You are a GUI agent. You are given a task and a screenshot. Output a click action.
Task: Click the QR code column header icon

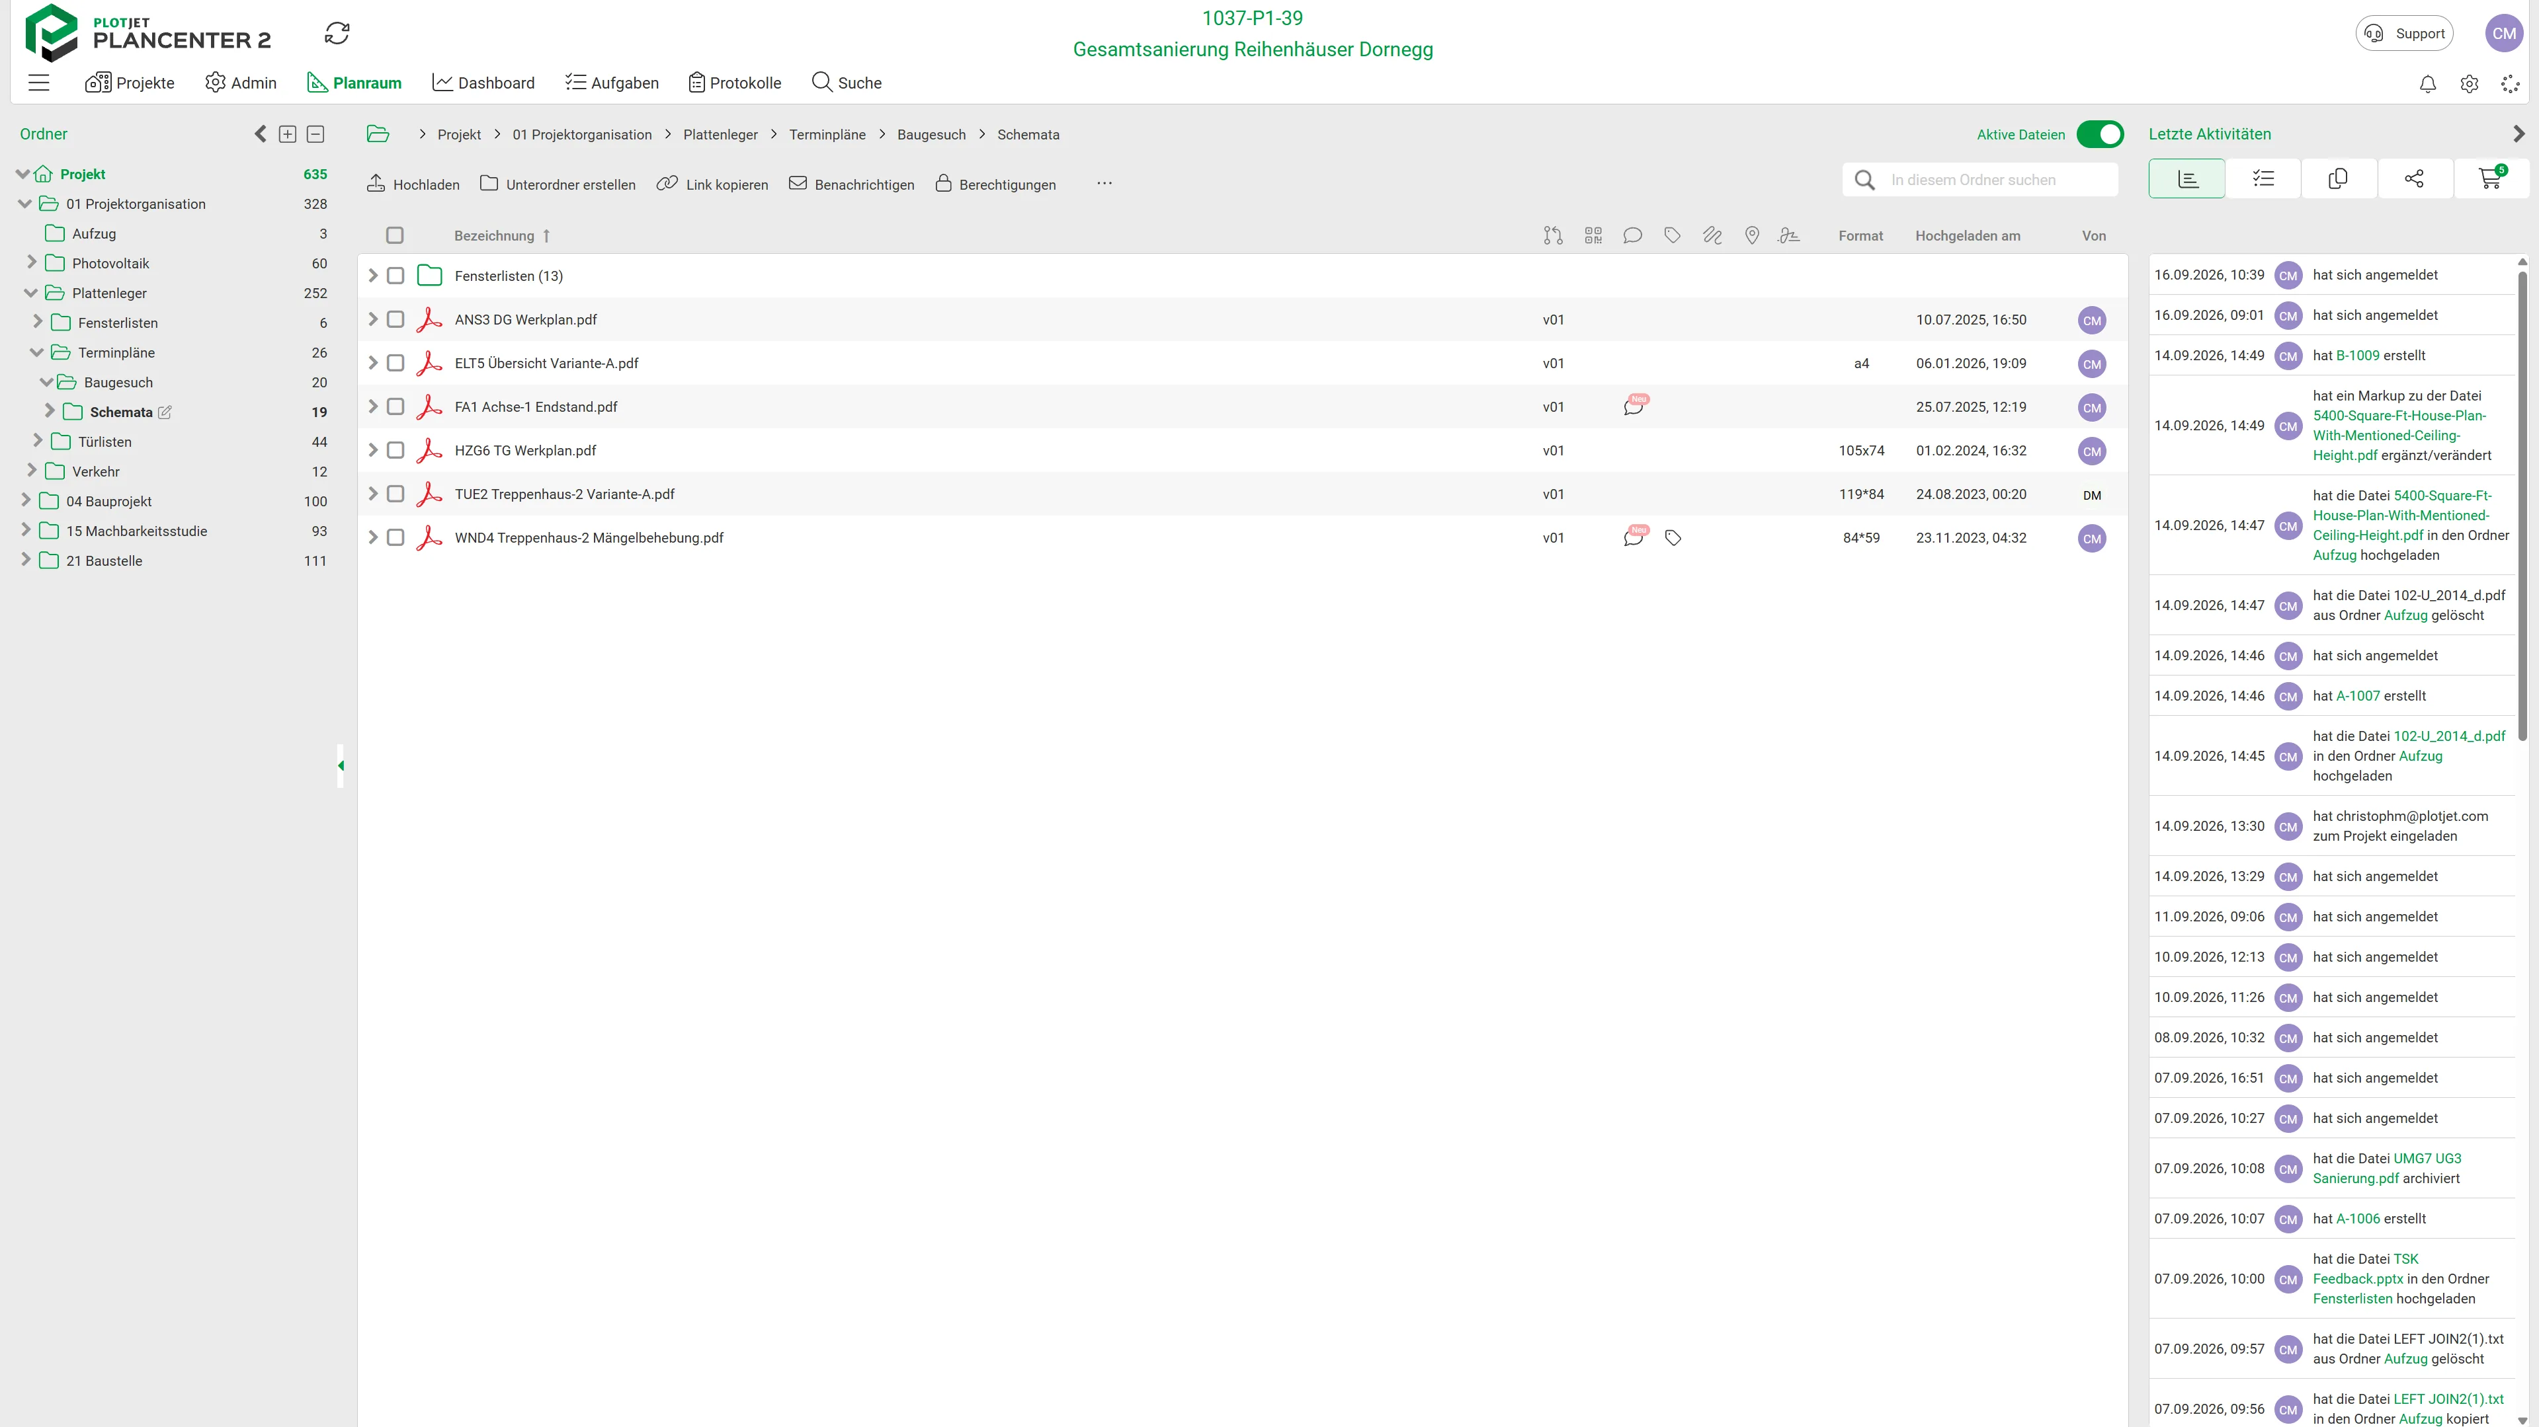pyautogui.click(x=1593, y=235)
